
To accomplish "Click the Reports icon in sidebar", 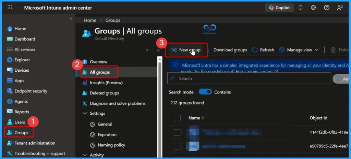I will click(10, 112).
